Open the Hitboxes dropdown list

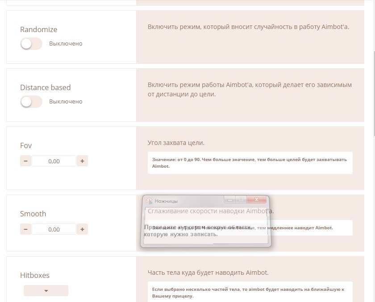(46, 291)
